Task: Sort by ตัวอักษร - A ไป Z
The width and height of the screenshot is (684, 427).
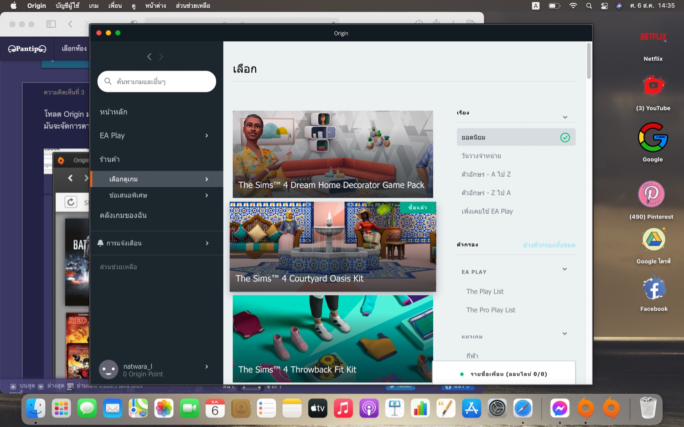Action: (486, 175)
